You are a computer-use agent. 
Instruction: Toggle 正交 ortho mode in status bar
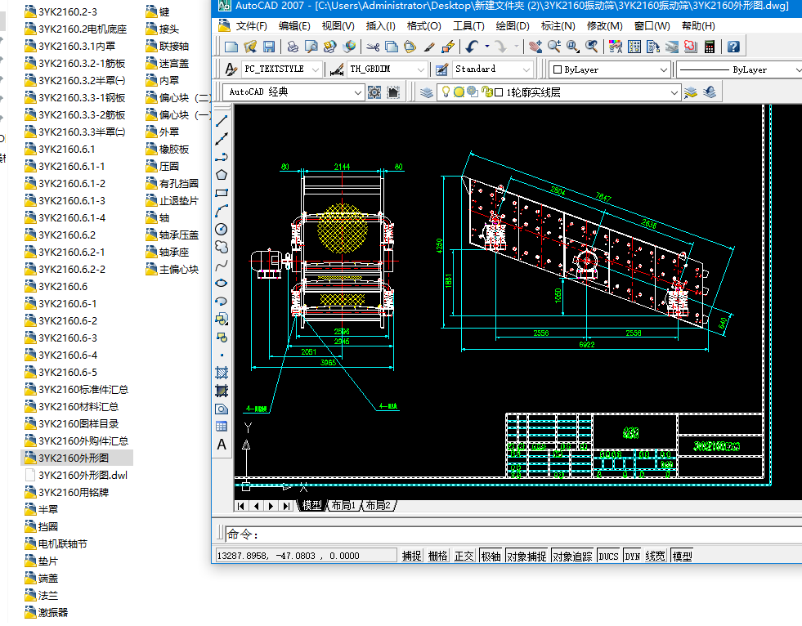pyautogui.click(x=464, y=556)
